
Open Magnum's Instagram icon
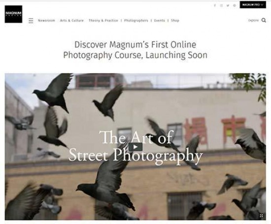(x=221, y=5)
